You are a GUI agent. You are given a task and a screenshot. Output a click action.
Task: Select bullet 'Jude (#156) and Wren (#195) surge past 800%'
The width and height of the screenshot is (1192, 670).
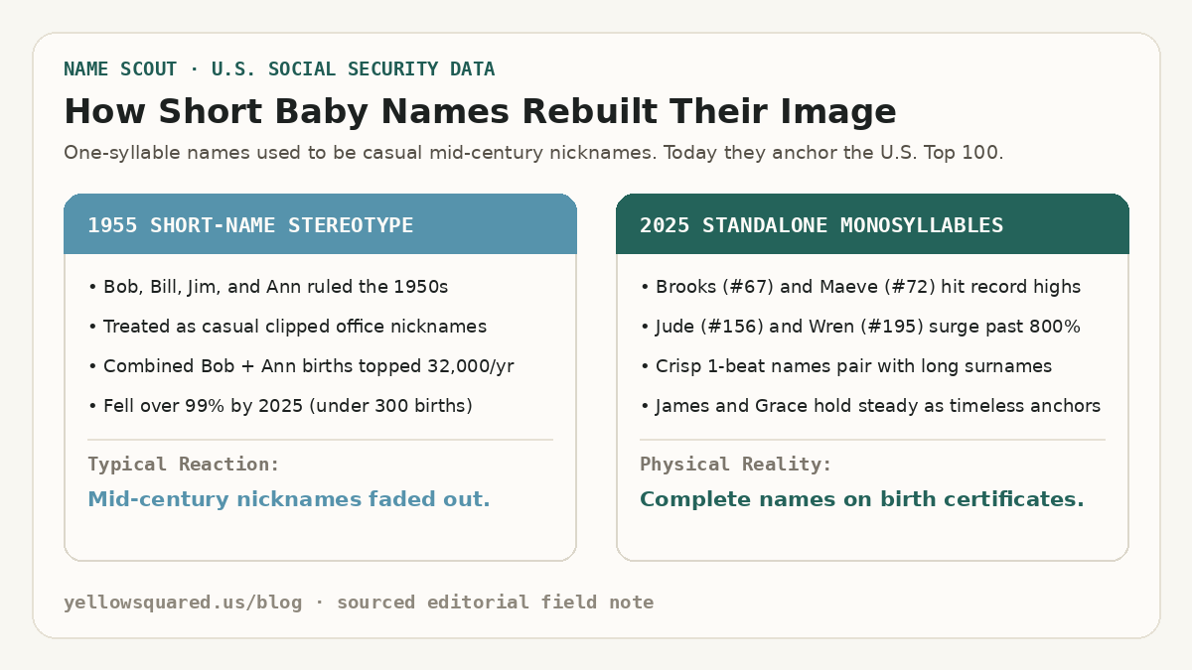[x=860, y=327]
